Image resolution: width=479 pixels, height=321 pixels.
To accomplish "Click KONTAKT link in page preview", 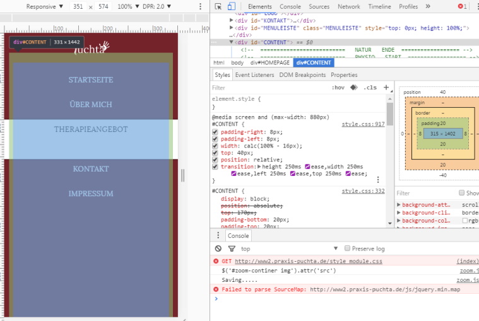I will [91, 169].
